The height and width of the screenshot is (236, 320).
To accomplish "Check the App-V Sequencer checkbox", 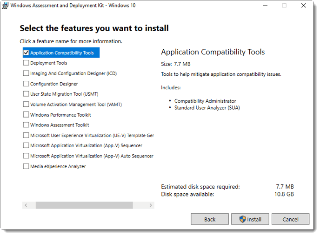I will click(x=26, y=145).
